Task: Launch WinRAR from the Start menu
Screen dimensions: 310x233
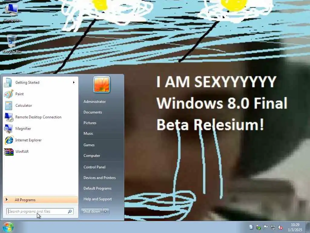Action: coord(41,152)
